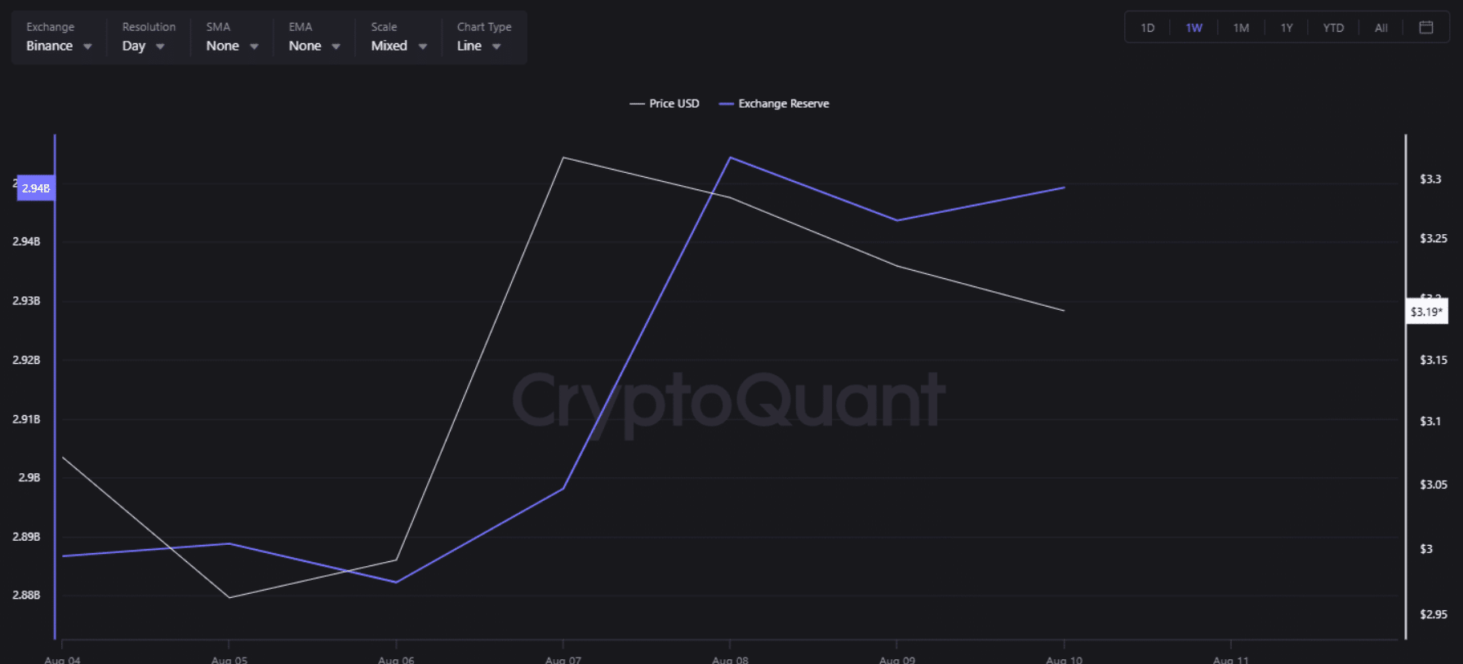The image size is (1463, 664).
Task: Open the Exchange selector showing Binance
Action: pyautogui.click(x=49, y=46)
